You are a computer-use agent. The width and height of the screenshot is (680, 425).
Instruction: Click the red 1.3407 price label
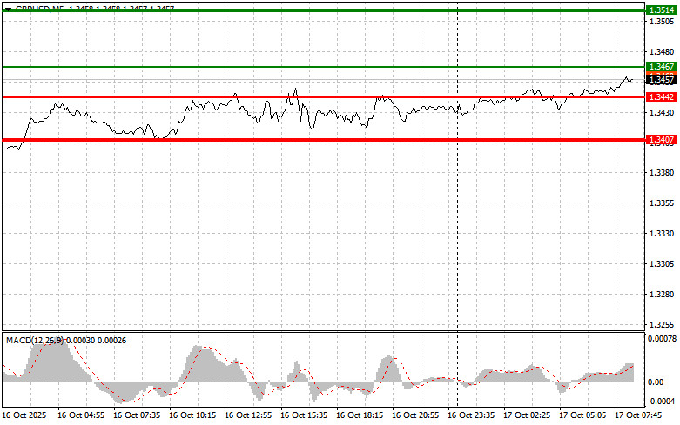[661, 139]
